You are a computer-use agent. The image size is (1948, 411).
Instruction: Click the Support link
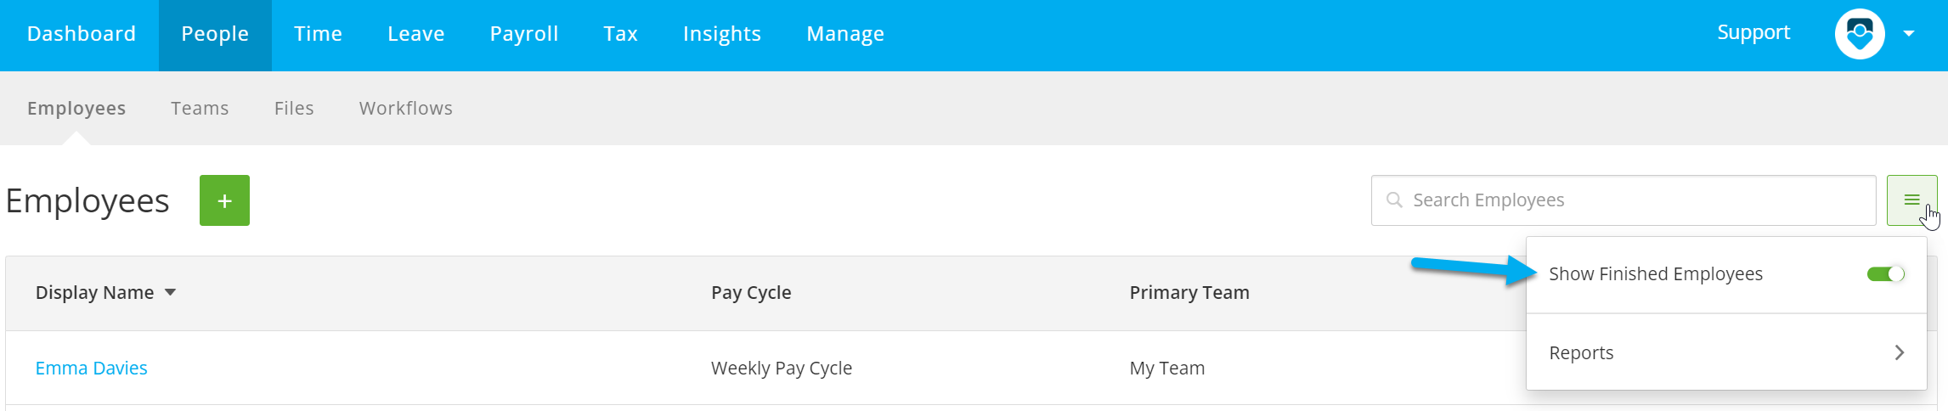tap(1753, 32)
